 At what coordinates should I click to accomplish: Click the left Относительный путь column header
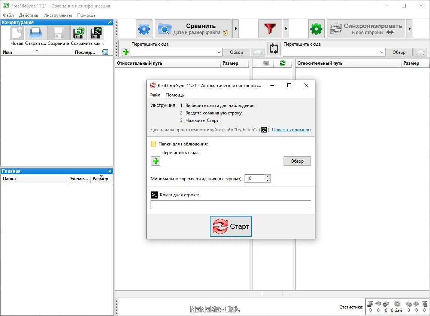pyautogui.click(x=167, y=63)
